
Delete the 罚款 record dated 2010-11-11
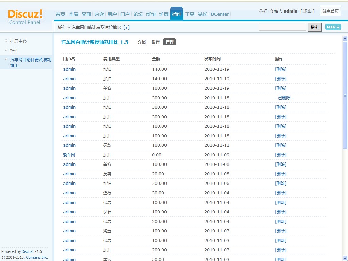coord(280,145)
